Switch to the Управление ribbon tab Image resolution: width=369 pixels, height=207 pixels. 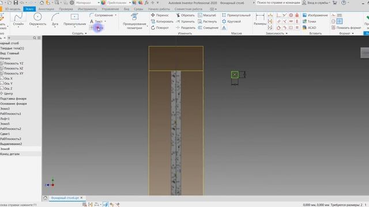click(110, 9)
